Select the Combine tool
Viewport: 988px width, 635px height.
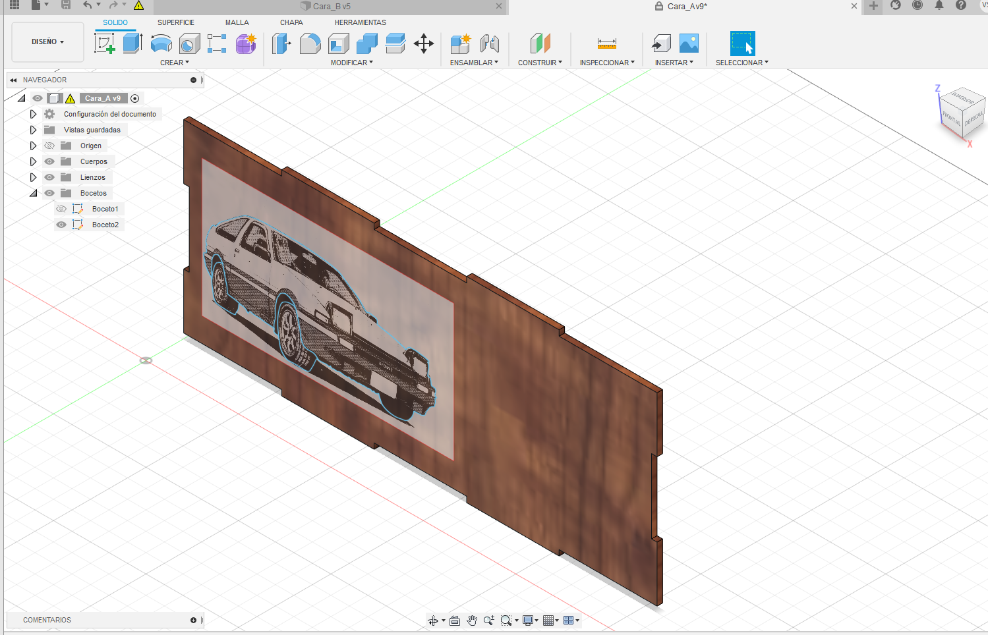[366, 43]
